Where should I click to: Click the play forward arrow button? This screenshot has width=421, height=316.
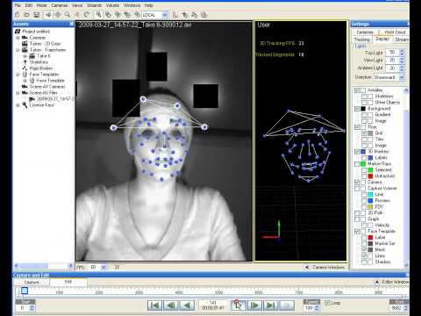[x=254, y=305]
